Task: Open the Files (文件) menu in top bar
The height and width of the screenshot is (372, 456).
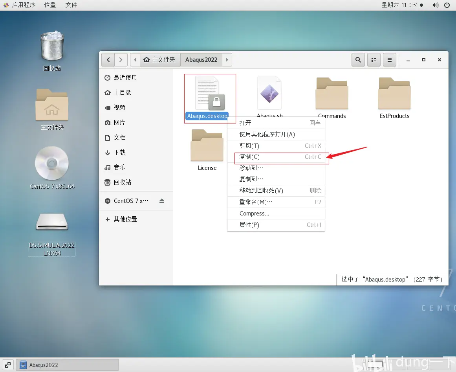Action: pyautogui.click(x=71, y=5)
